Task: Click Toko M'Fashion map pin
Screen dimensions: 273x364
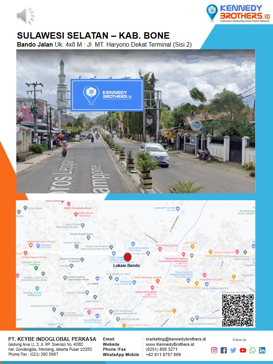Action: pyautogui.click(x=97, y=316)
